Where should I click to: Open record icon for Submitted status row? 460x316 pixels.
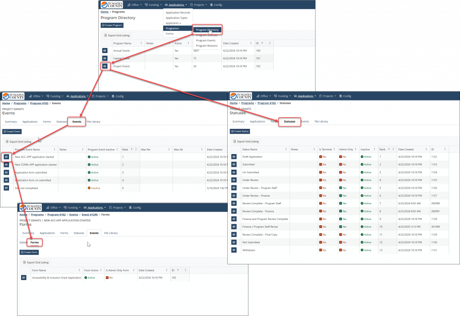(x=234, y=164)
